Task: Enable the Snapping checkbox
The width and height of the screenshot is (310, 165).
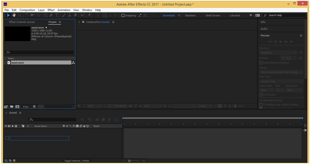Action: tap(123, 15)
